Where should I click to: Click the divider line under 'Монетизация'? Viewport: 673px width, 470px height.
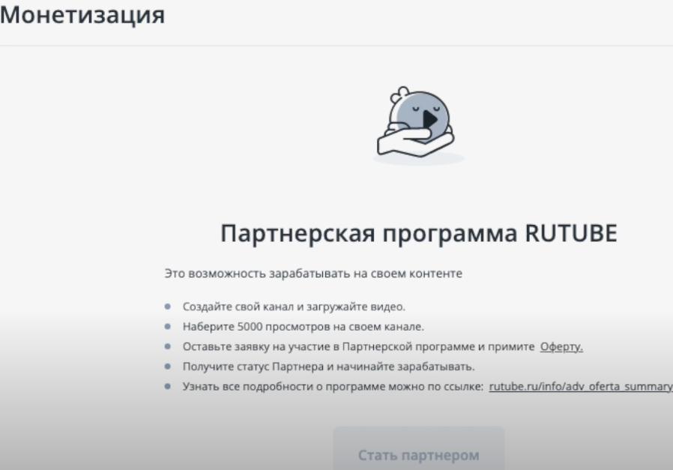pos(336,45)
